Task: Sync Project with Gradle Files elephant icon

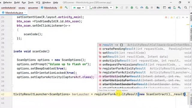Action: [x=169, y=7]
